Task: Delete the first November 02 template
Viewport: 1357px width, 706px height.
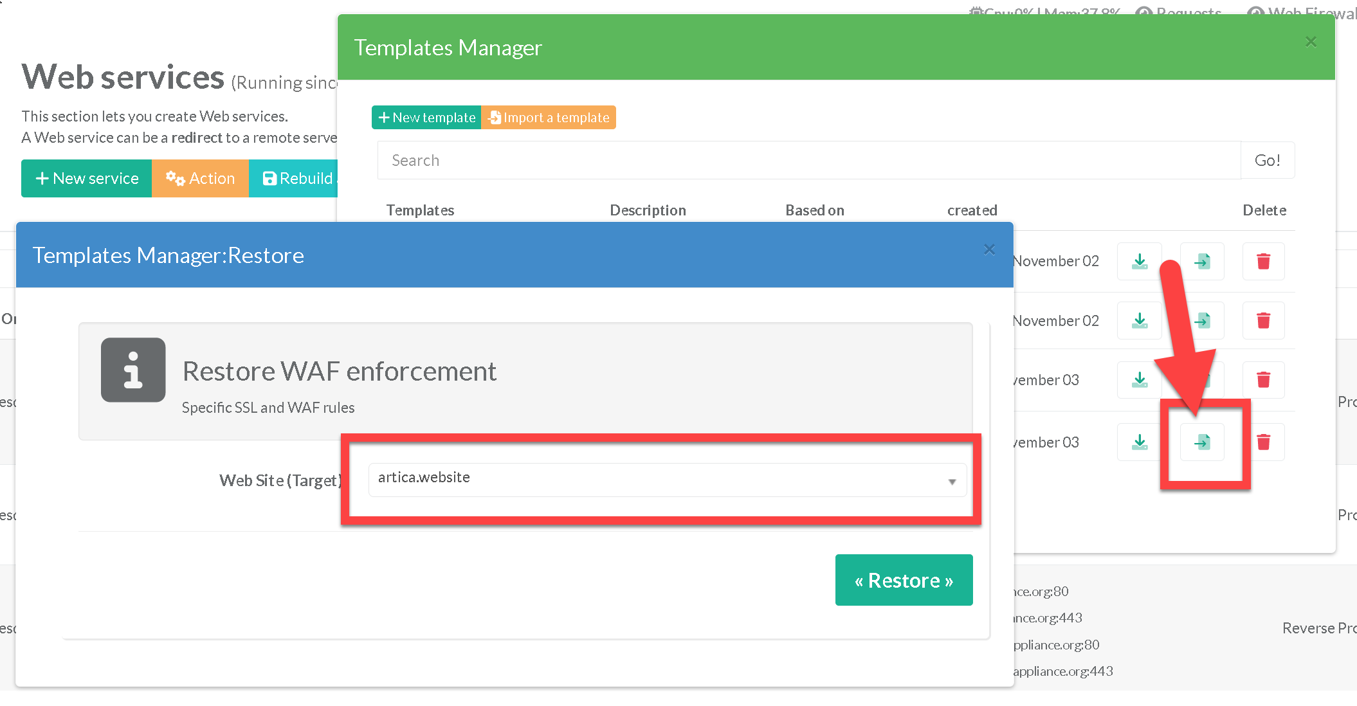Action: click(x=1263, y=261)
